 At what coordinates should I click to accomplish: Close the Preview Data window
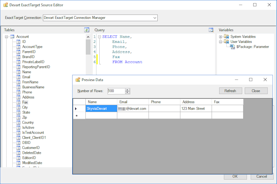click(x=265, y=80)
